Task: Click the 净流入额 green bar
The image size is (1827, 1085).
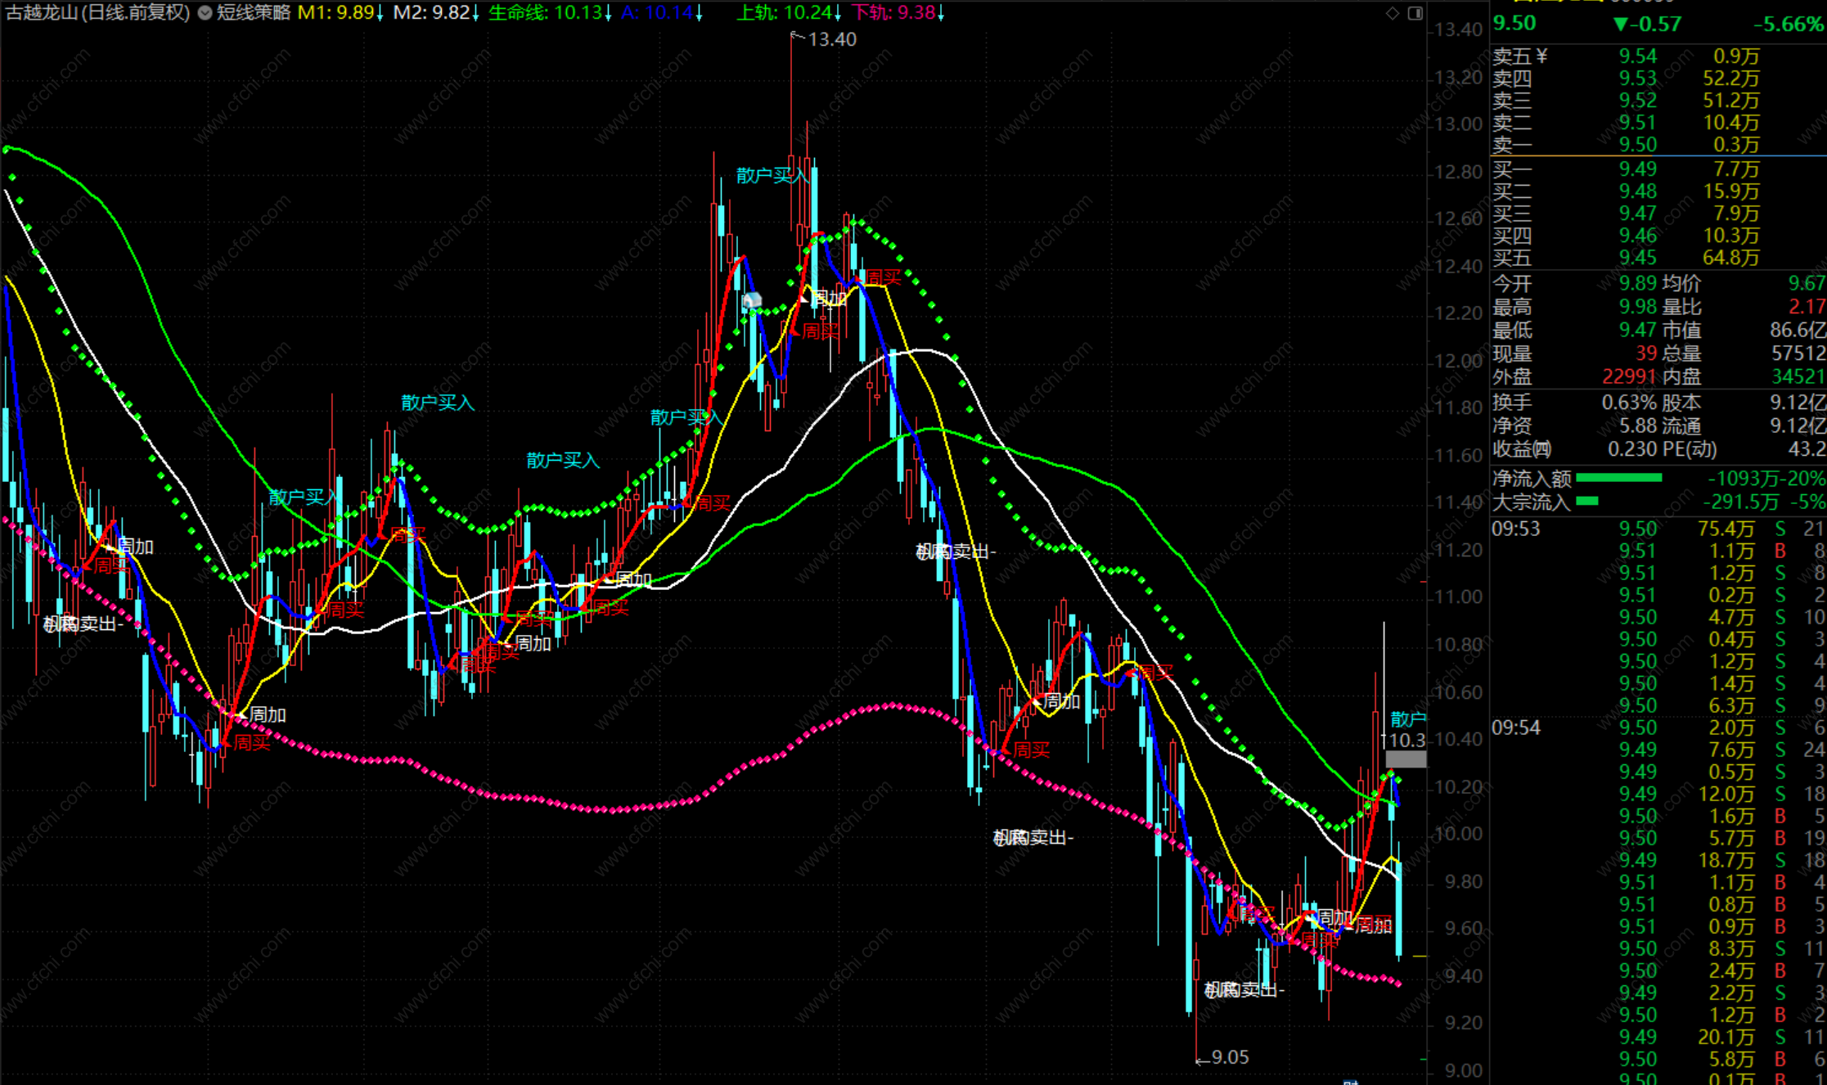Action: [1618, 478]
